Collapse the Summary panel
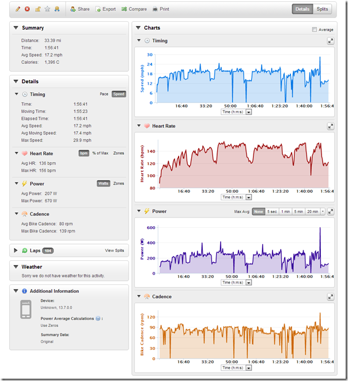 [x=16, y=28]
